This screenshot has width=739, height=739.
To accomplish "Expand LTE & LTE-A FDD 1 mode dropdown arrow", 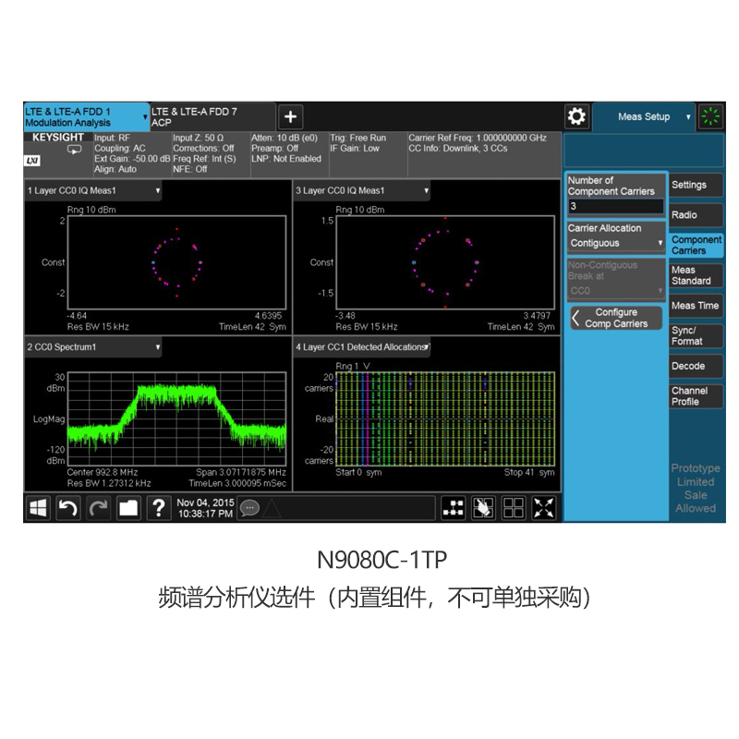I will pyautogui.click(x=145, y=117).
